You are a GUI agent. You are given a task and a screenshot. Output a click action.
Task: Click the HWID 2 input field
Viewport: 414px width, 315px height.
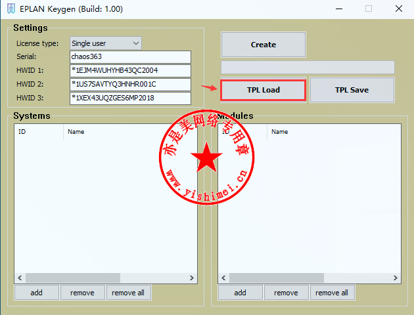tap(130, 85)
